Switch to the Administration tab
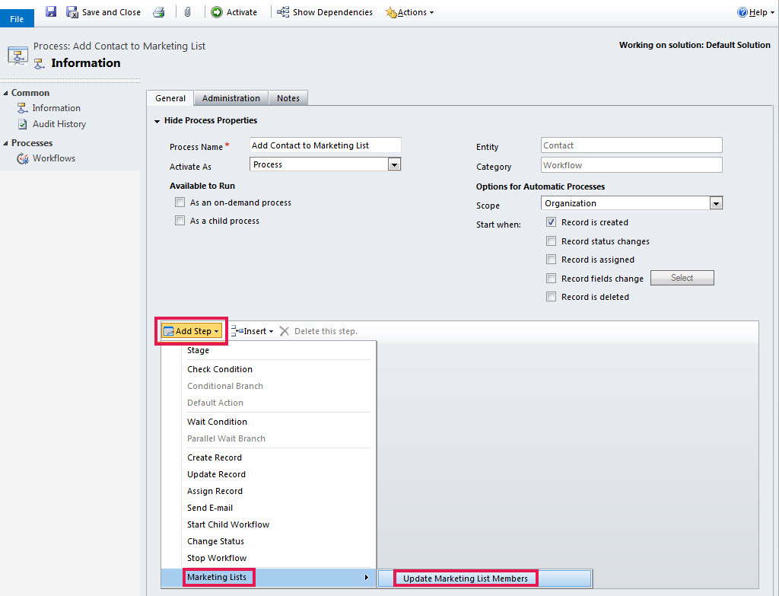Viewport: 779px width, 596px height. (231, 98)
